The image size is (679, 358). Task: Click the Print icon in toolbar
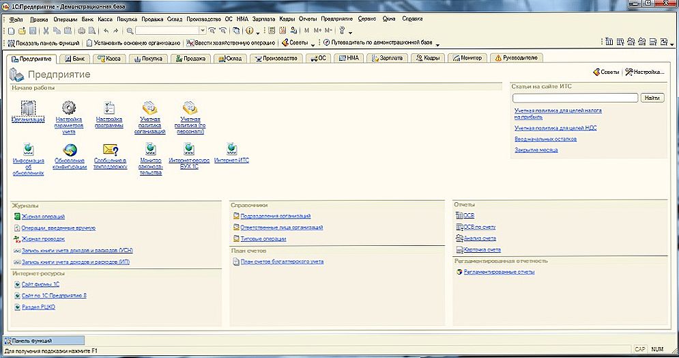pos(81,31)
